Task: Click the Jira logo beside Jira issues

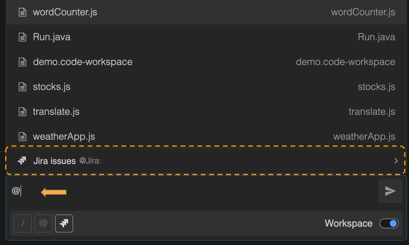Action: coord(22,161)
